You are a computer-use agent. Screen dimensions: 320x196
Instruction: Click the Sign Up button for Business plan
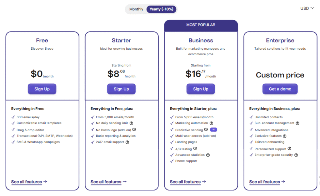pos(201,89)
